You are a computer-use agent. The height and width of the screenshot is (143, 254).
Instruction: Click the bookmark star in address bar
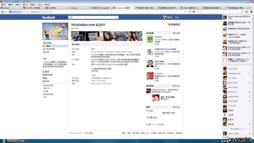[185, 12]
